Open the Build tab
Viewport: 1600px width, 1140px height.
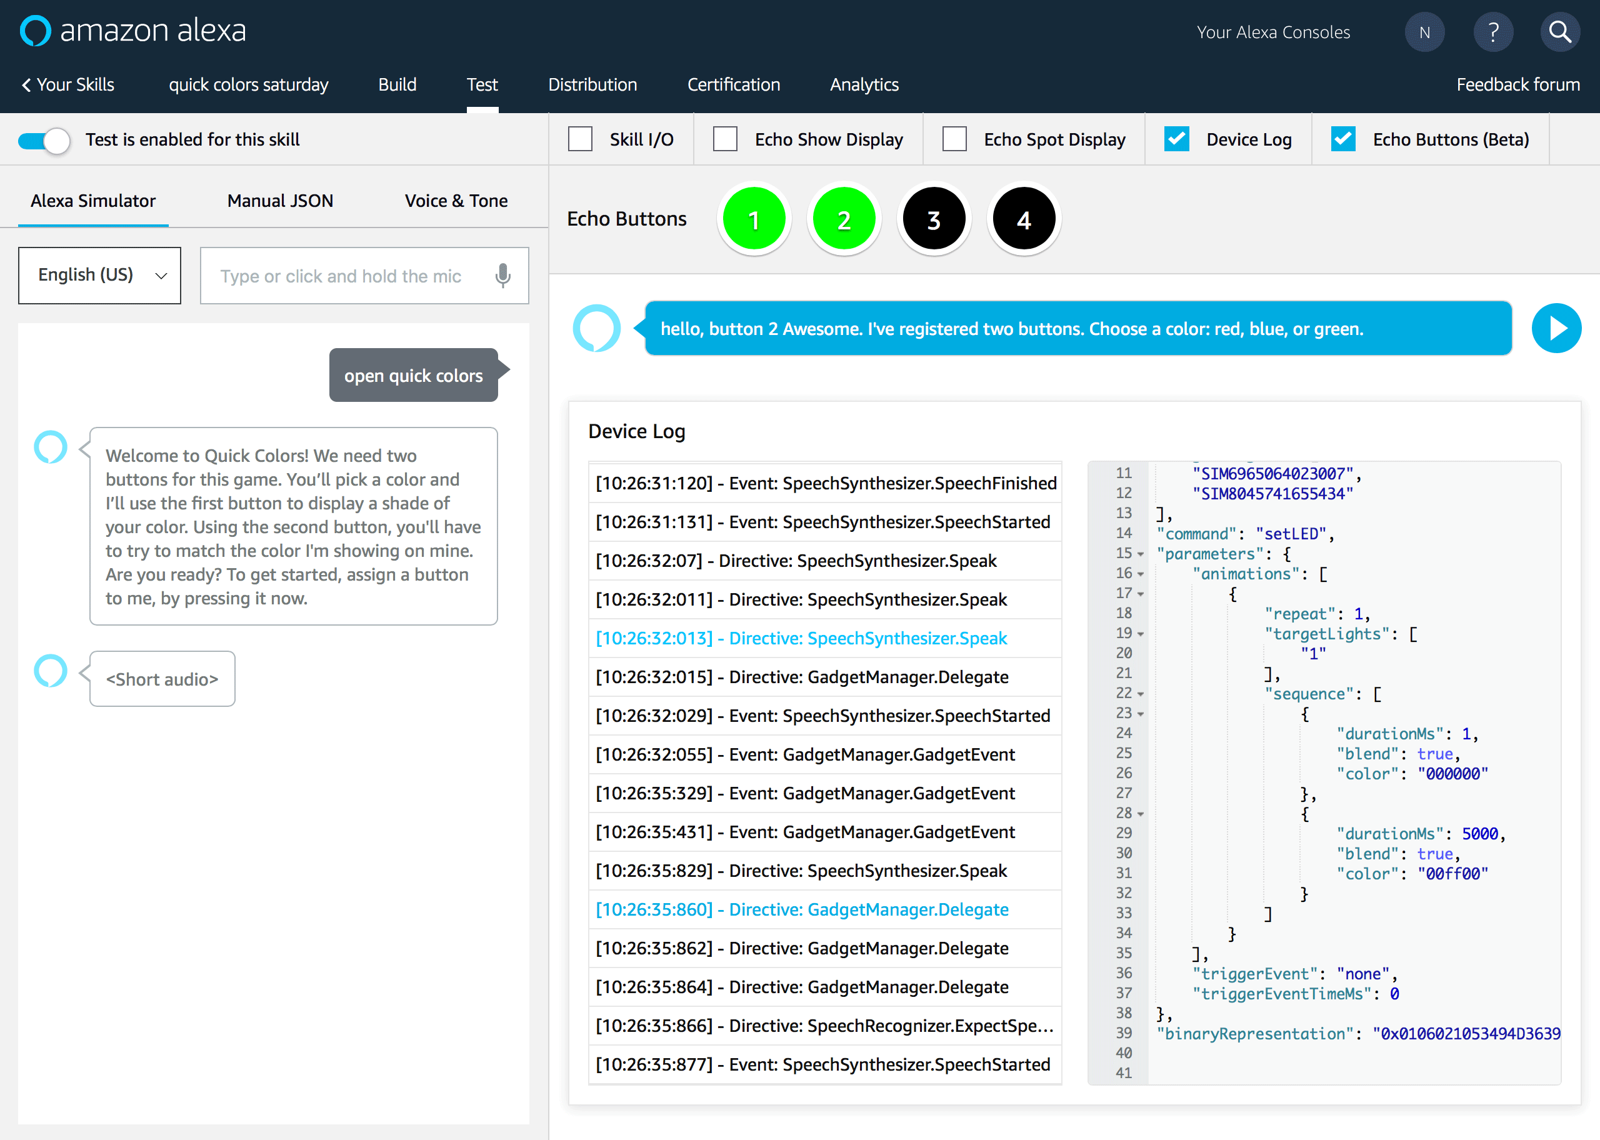click(x=397, y=84)
